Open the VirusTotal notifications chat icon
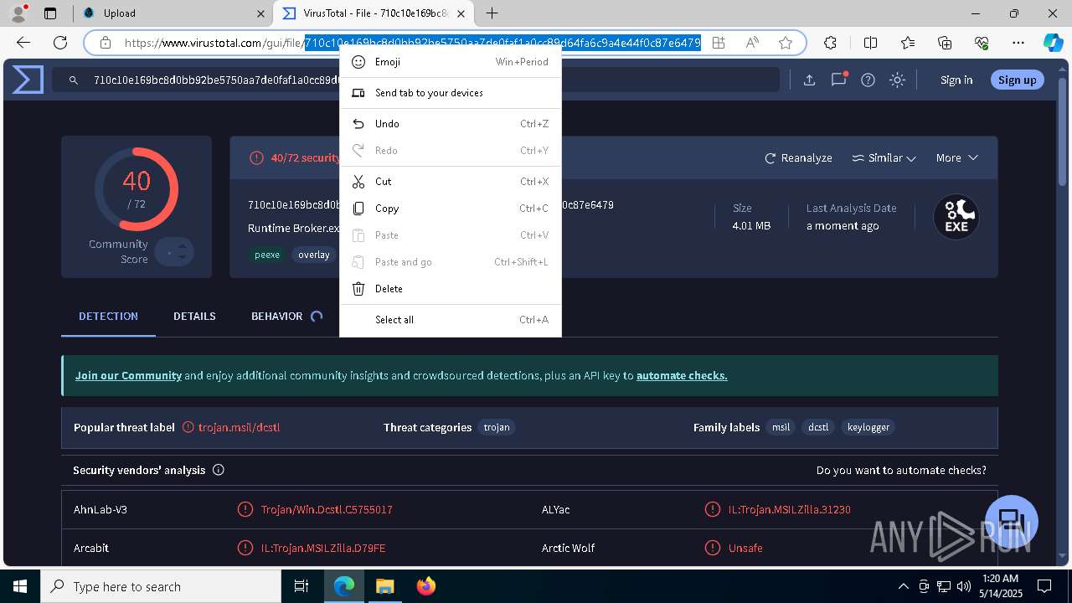Image resolution: width=1072 pixels, height=603 pixels. 838,80
